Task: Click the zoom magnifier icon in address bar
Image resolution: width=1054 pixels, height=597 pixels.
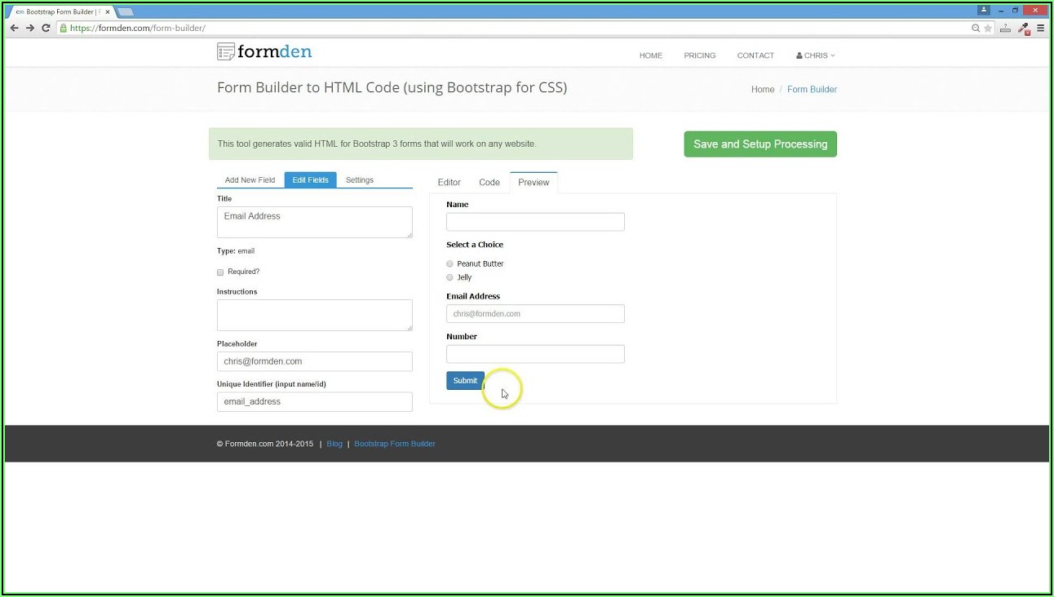Action: 976,28
